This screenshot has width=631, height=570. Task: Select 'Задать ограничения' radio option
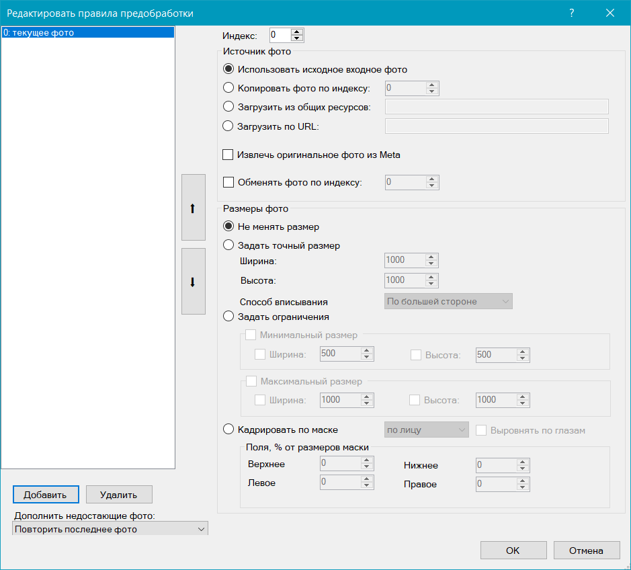228,317
